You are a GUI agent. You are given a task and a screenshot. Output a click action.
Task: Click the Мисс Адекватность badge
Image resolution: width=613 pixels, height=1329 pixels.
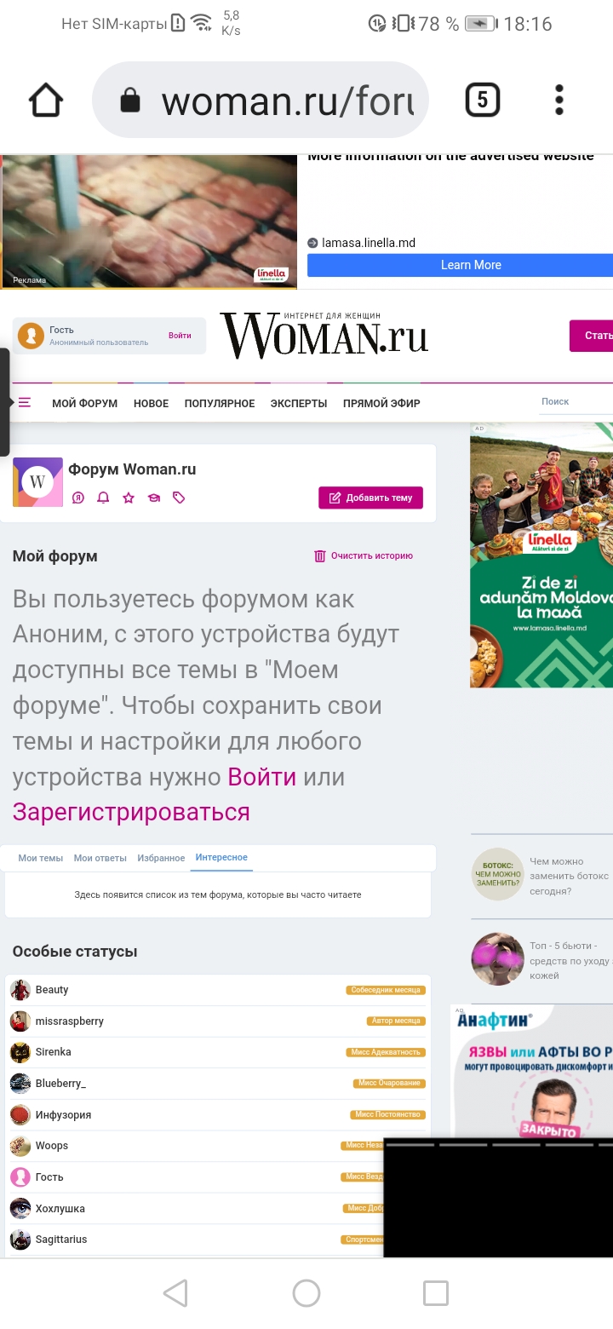(x=386, y=1052)
